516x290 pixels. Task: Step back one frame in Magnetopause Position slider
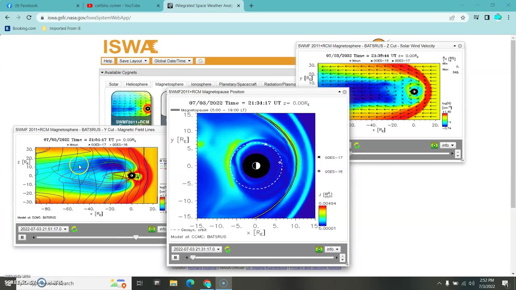pos(187,257)
